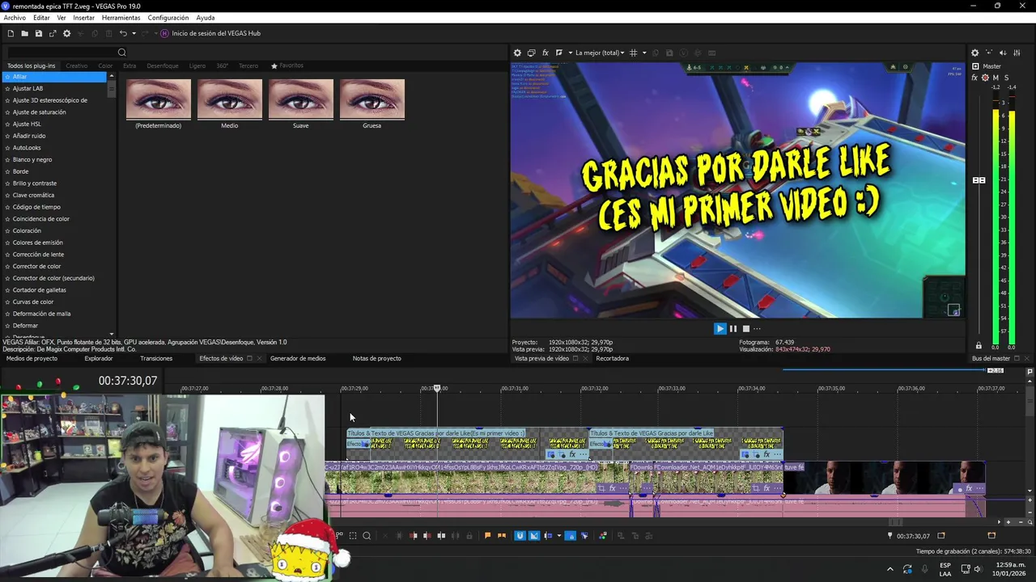Toggle lock envelopes to events blue lock icon
Viewport: 1036px width, 582px height.
(570, 535)
